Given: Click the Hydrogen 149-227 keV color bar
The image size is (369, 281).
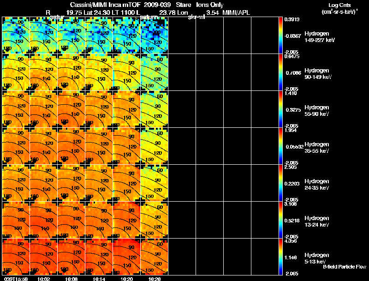Looking at the screenshot, I should [x=280, y=36].
